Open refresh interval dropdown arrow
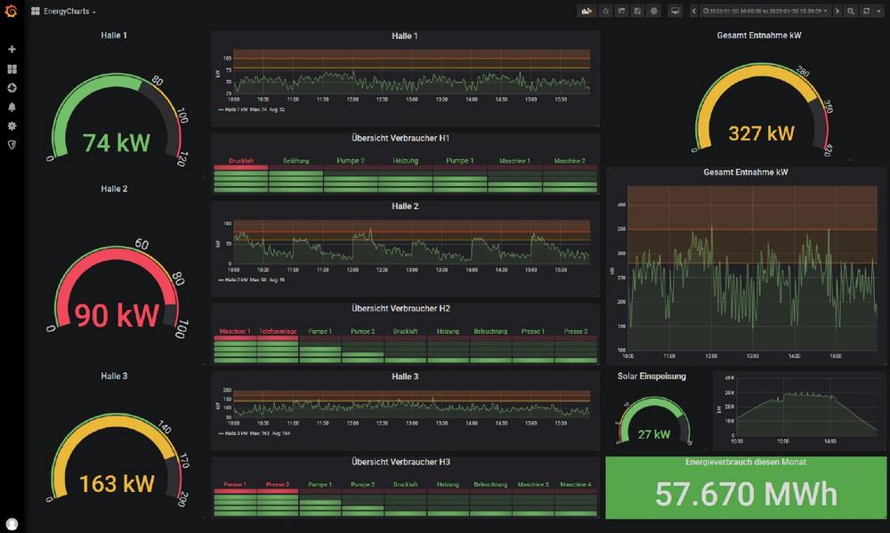The height and width of the screenshot is (533, 890). click(878, 11)
